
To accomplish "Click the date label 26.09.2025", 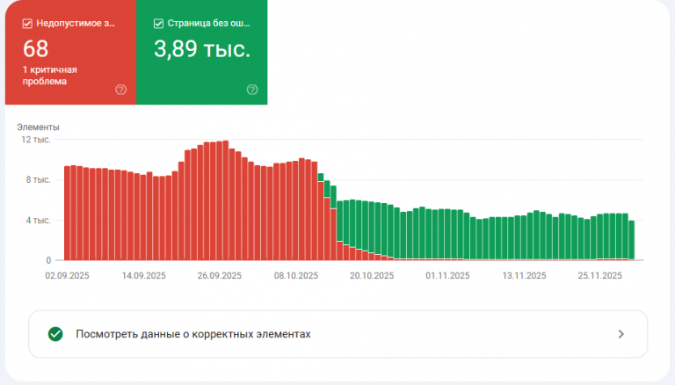I will [x=220, y=276].
